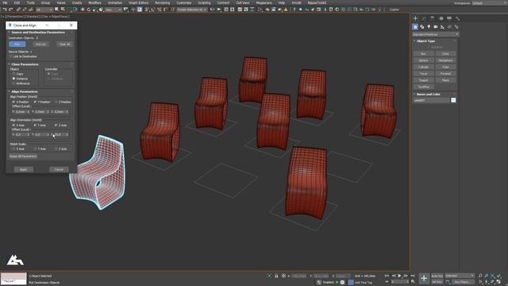Click the Maximize Viewport toggle icon
This screenshot has height=286, width=508.
click(499, 282)
